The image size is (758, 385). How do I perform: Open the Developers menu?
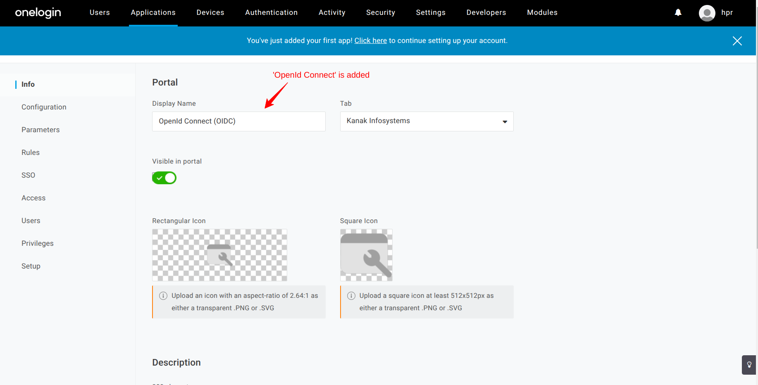[x=486, y=12]
